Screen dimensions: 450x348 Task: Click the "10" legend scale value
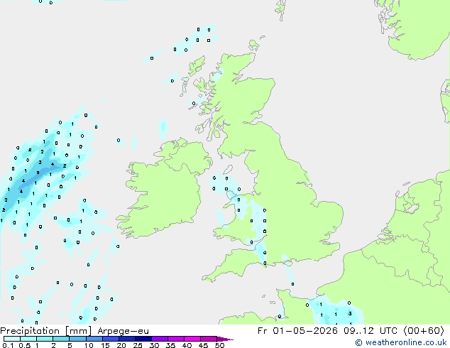[x=89, y=345]
